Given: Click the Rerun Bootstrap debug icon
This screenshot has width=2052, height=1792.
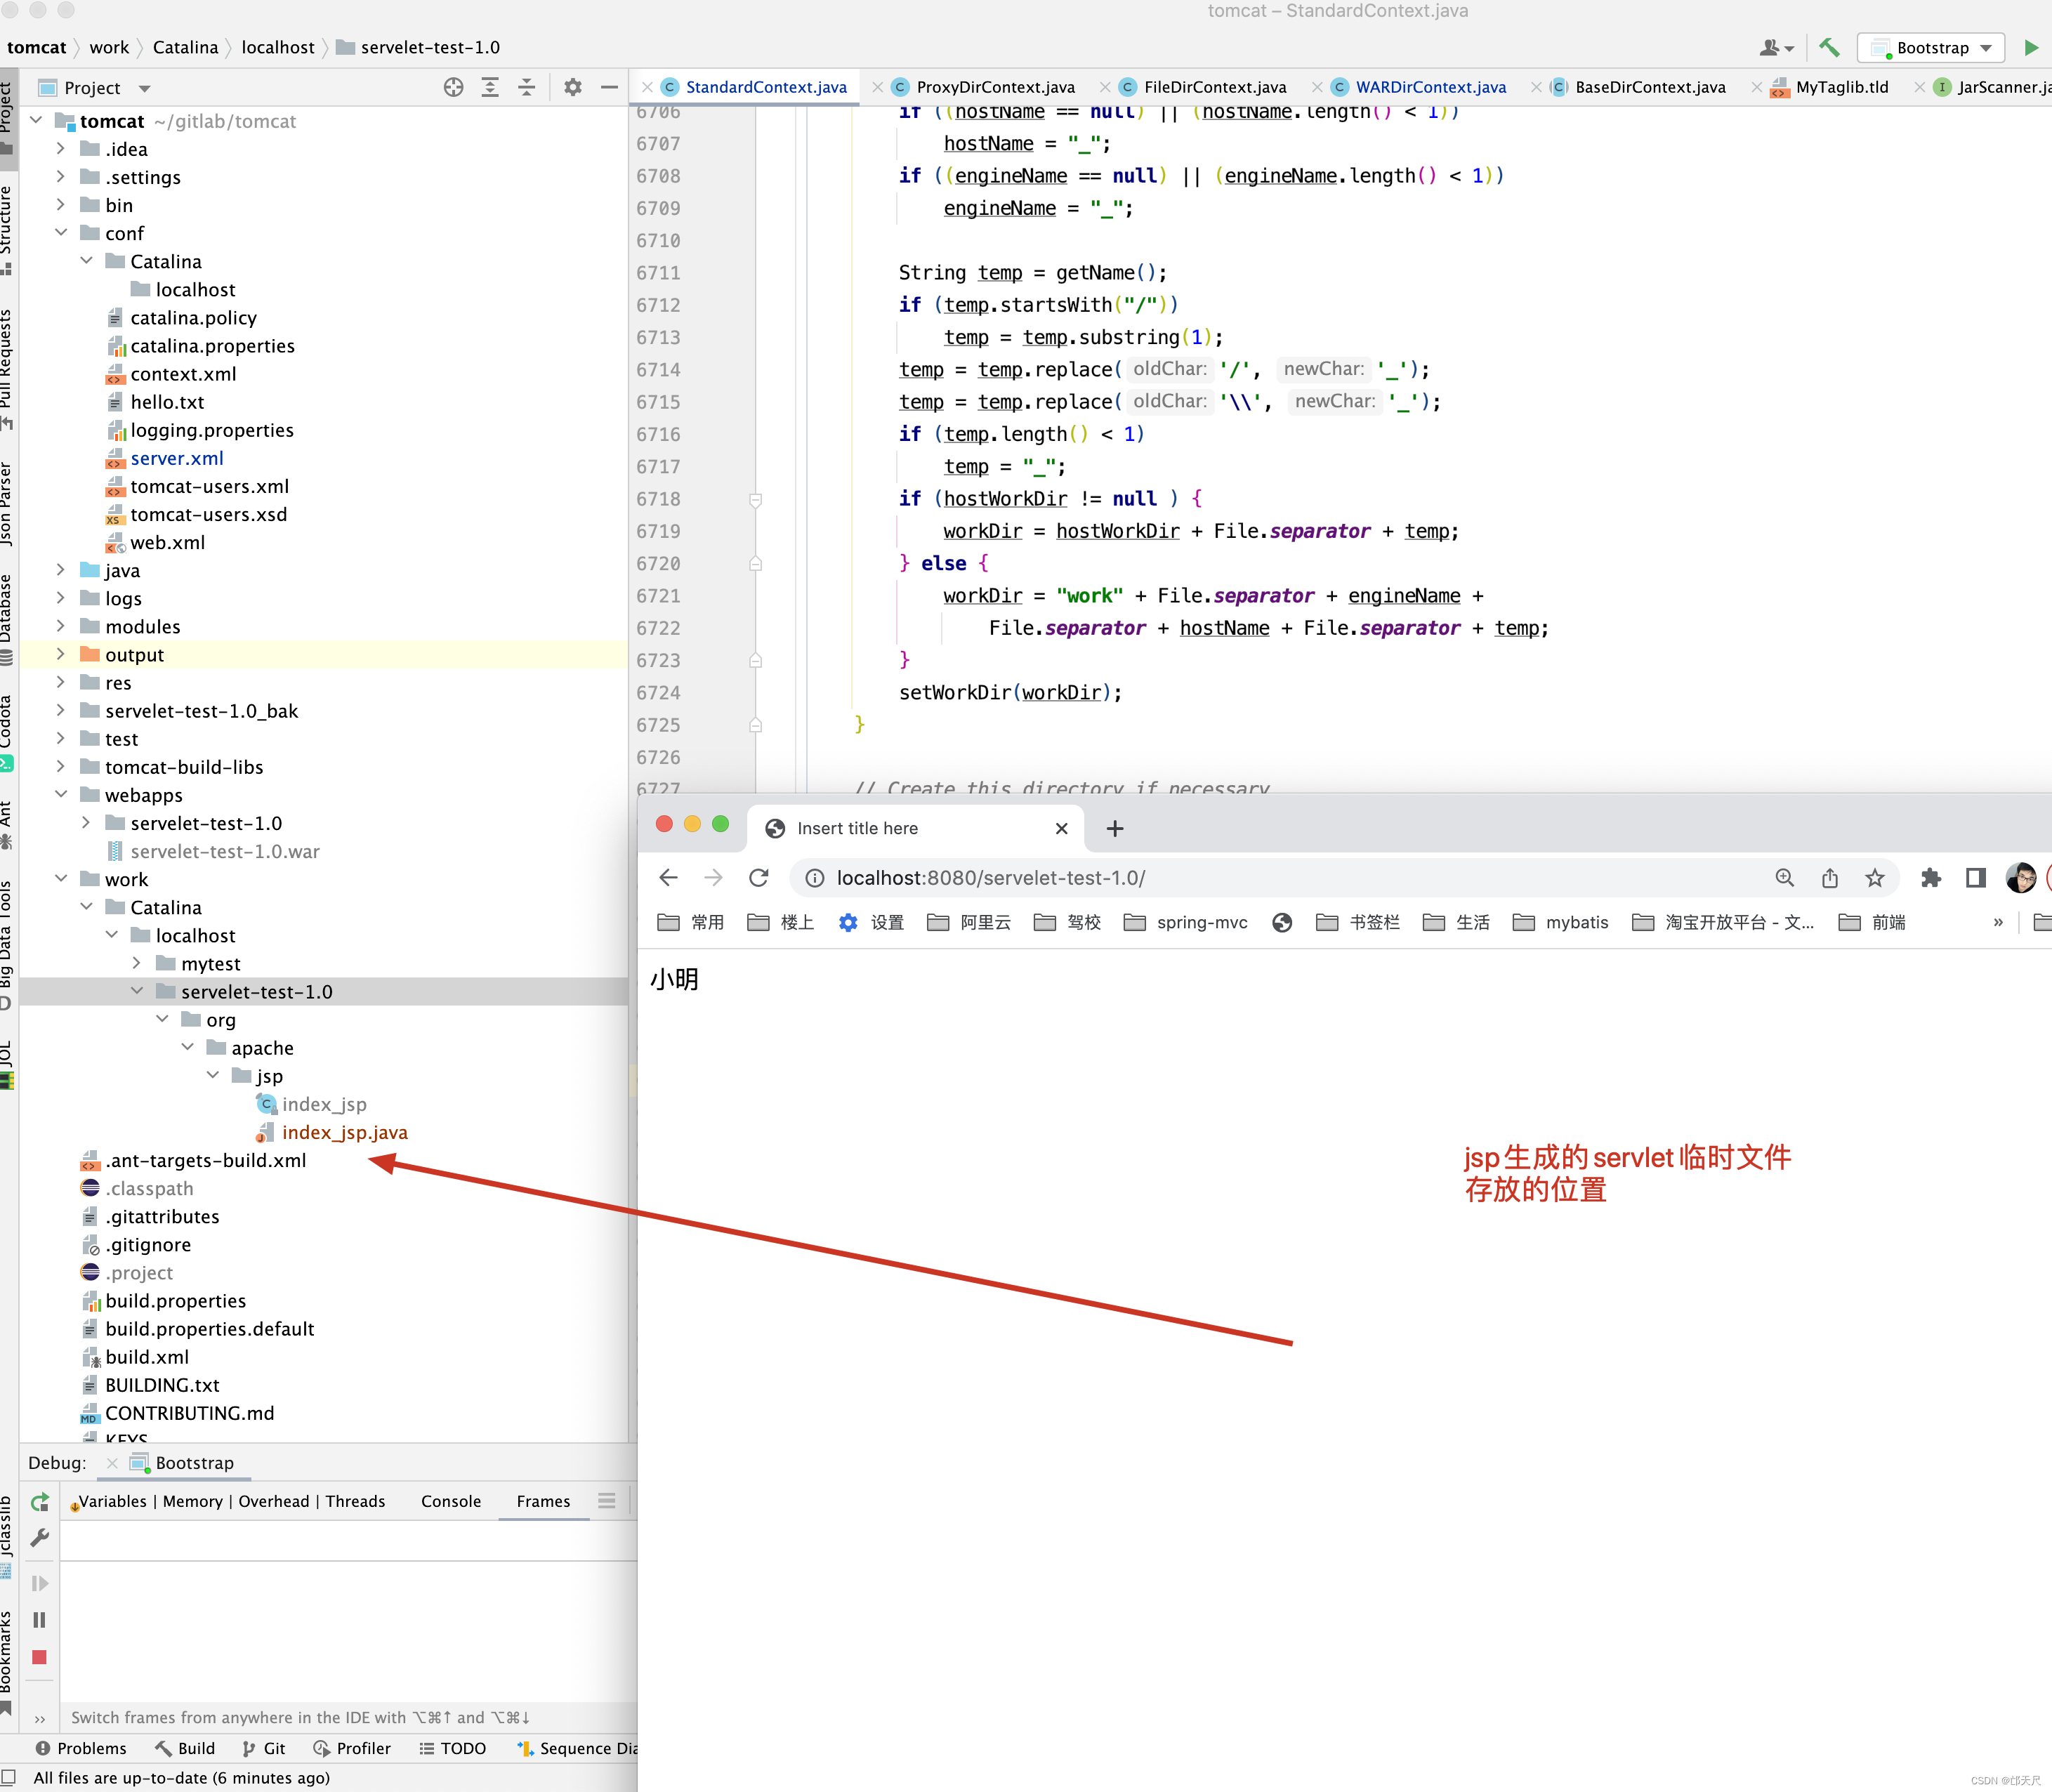Looking at the screenshot, I should (x=40, y=1502).
